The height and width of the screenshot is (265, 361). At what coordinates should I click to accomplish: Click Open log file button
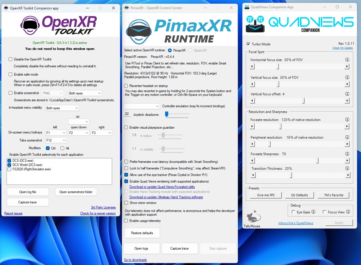pos(28,192)
